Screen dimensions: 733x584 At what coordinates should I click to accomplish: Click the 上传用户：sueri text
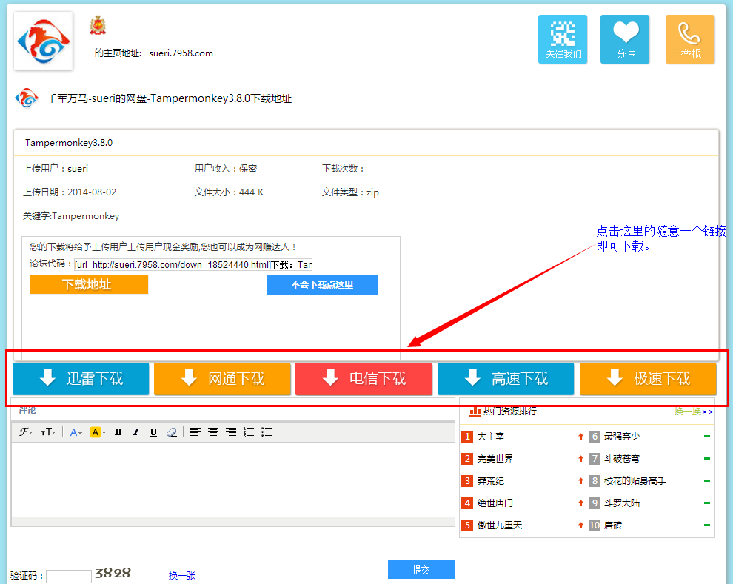tap(56, 169)
